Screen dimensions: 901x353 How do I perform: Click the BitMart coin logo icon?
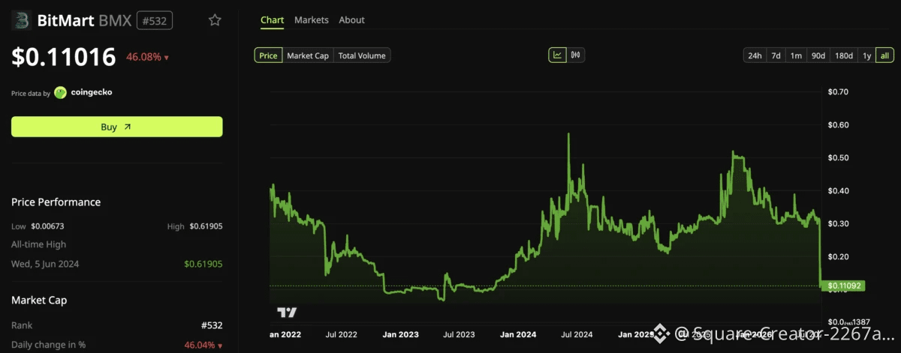point(20,20)
